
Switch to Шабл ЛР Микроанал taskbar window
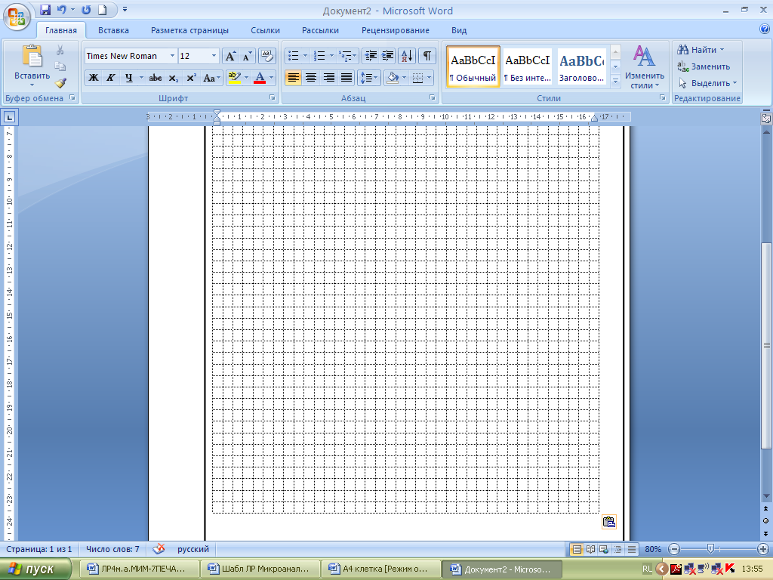(260, 569)
